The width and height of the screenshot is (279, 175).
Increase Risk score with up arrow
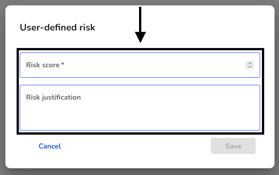(250, 63)
